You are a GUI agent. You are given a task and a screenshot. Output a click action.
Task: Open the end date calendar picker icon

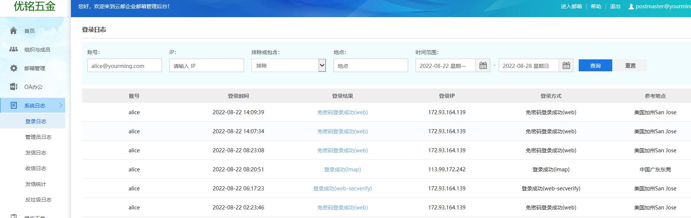pyautogui.click(x=566, y=66)
